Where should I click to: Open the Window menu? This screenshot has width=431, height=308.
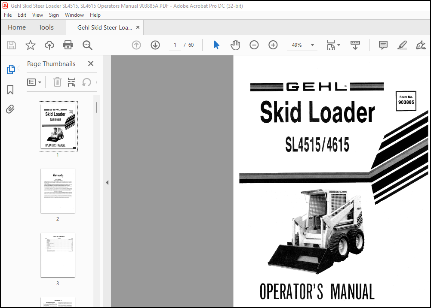click(74, 15)
